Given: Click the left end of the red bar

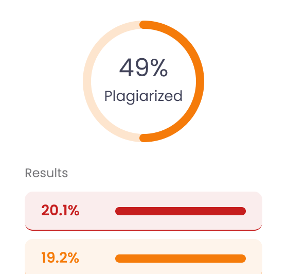Looking at the screenshot, I should (119, 211).
